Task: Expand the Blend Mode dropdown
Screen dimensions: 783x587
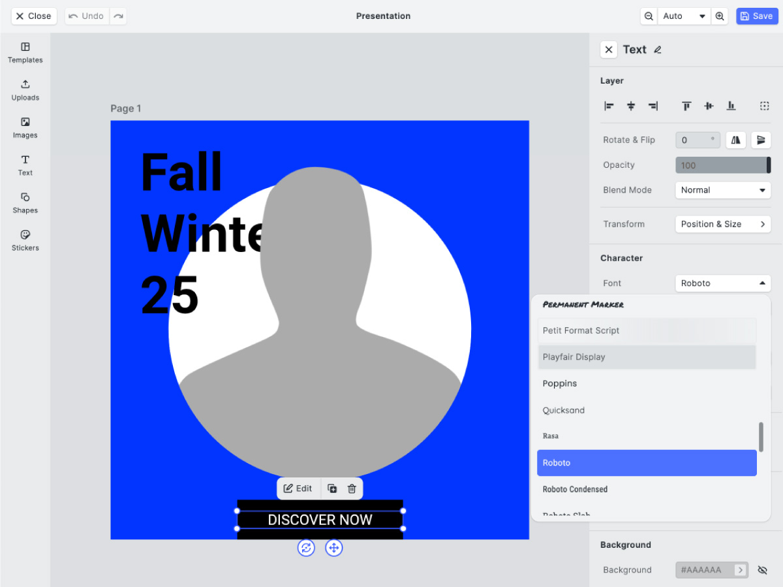Action: [722, 190]
